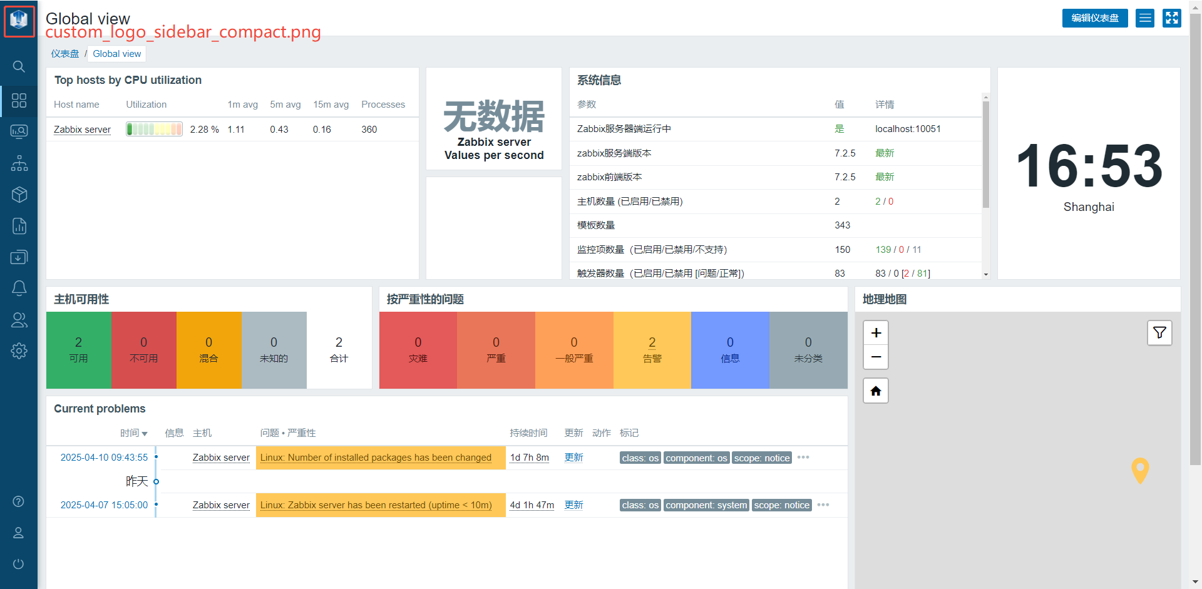Viewport: 1202px width, 589px height.
Task: Open the Administration gear sidebar icon
Action: point(19,351)
